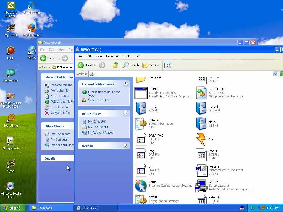Open My Network Places in REVOLT sidebar
The width and height of the screenshot is (283, 212).
[x=101, y=132]
